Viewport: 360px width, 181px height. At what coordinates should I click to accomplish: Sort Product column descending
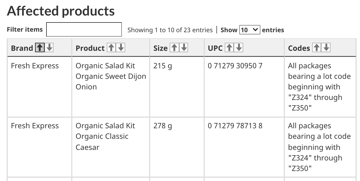coord(121,48)
